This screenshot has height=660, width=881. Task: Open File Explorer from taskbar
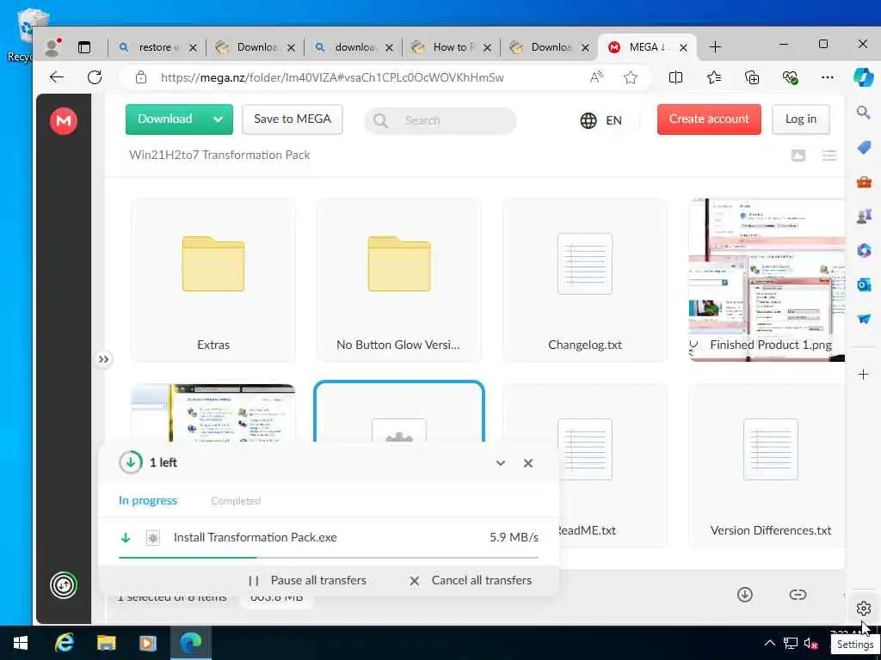click(x=106, y=643)
